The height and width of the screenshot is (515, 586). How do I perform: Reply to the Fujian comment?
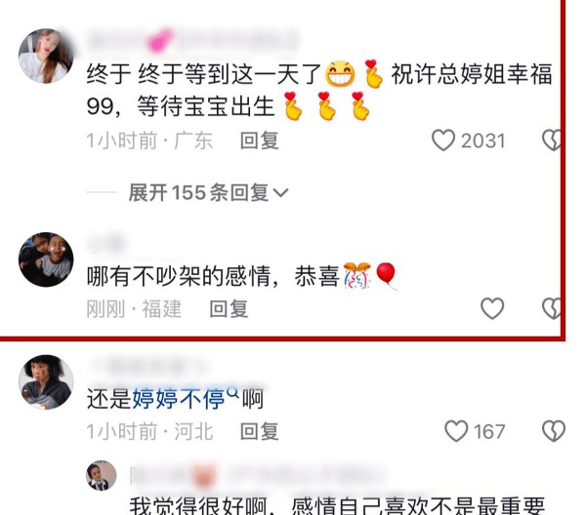(x=229, y=309)
